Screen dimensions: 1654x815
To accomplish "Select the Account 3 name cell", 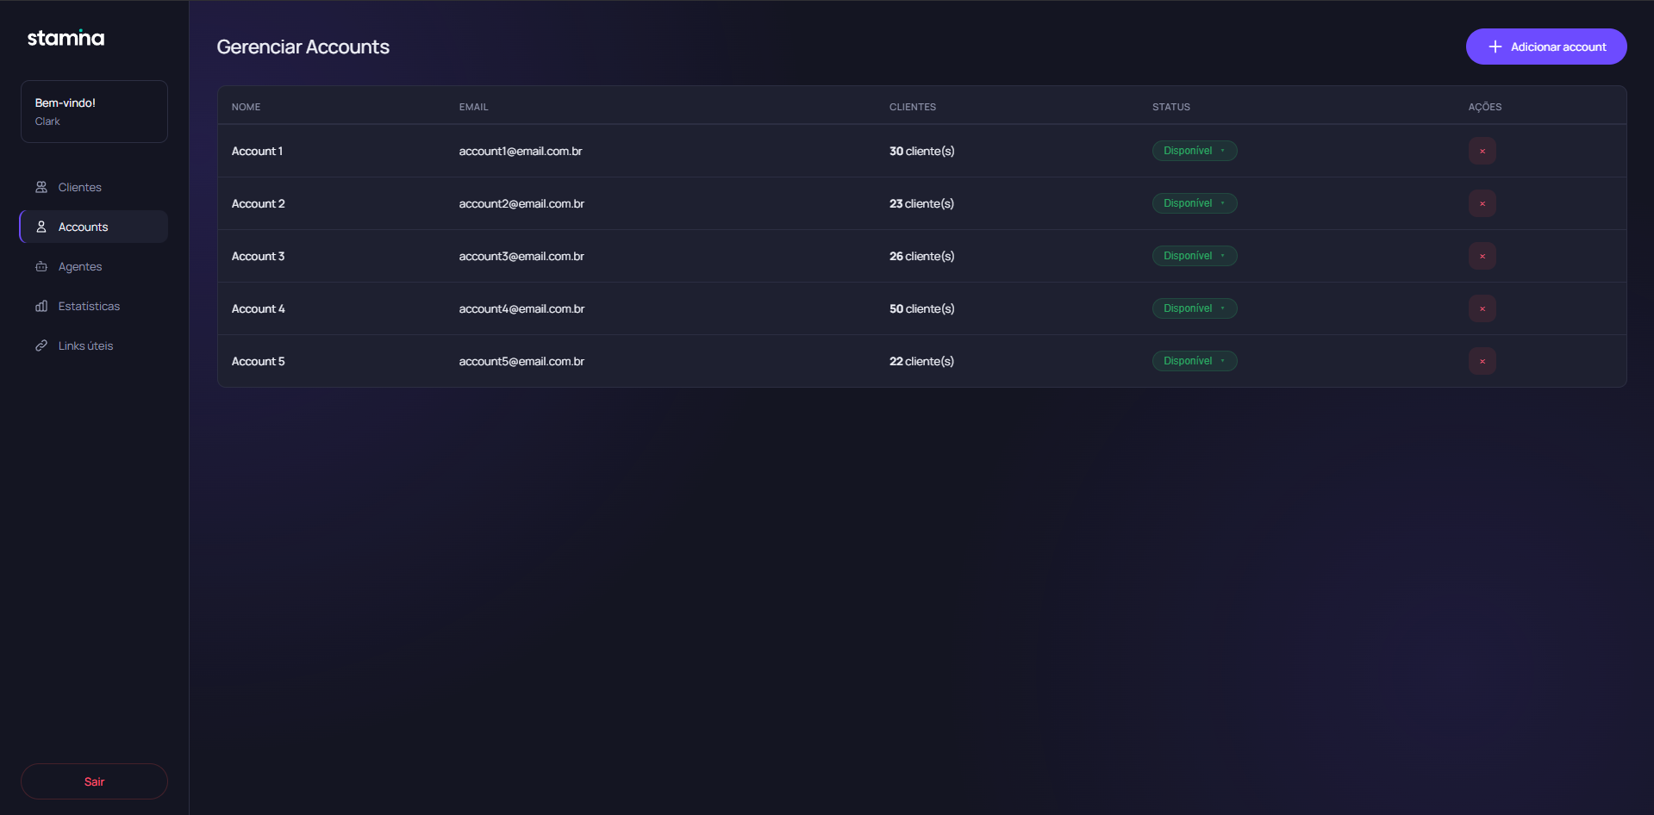I will [258, 256].
